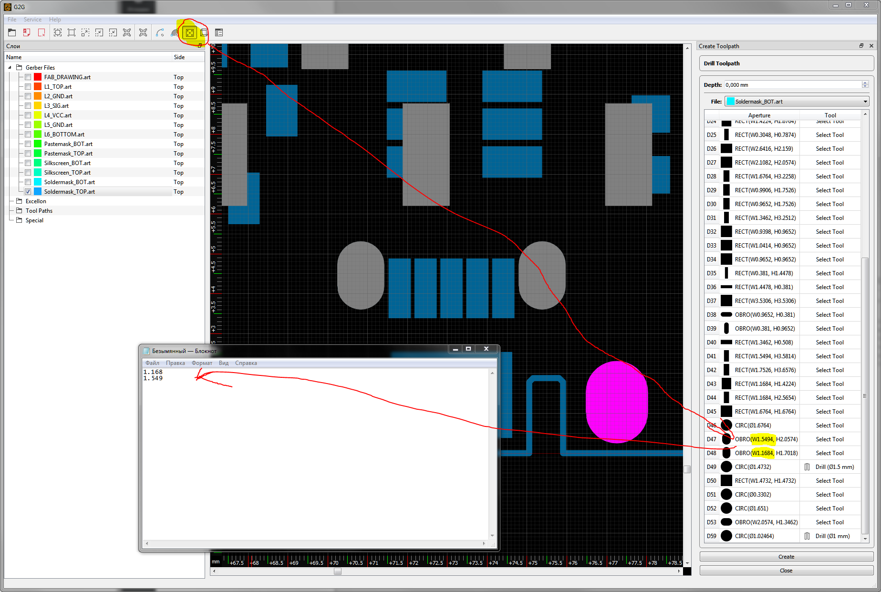
Task: Select the gray arc pocket toolpath icon
Action: 175,32
